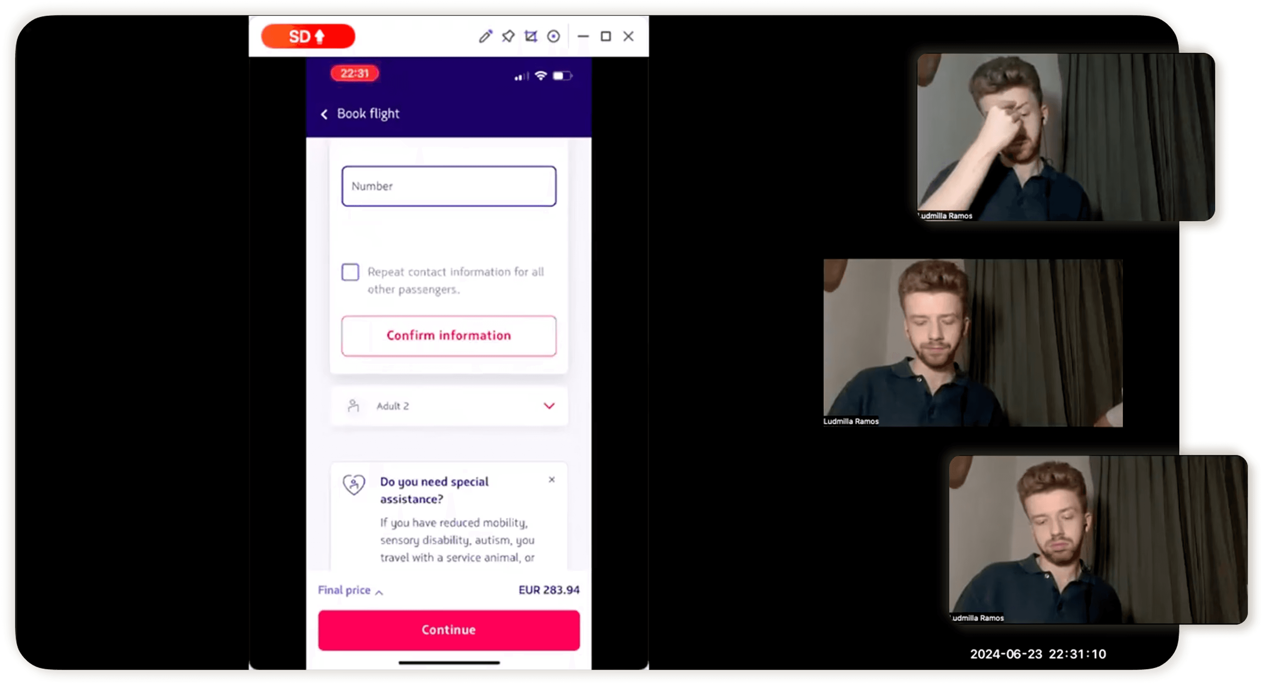The width and height of the screenshot is (1263, 685).
Task: Go back using Book flight arrow
Action: [324, 114]
